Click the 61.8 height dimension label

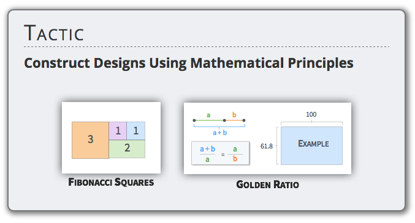[267, 146]
